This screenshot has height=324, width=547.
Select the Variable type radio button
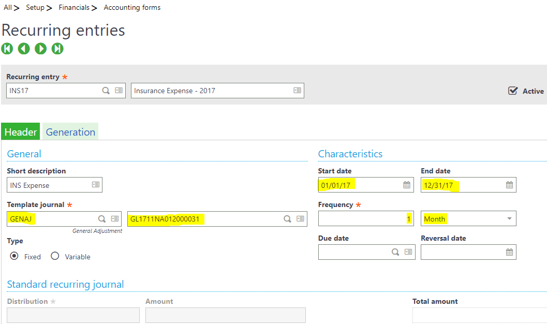pos(55,256)
